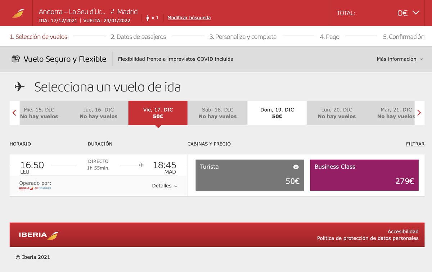The width and height of the screenshot is (432, 272).
Task: Click the Operado por: label
Action: tap(35, 183)
